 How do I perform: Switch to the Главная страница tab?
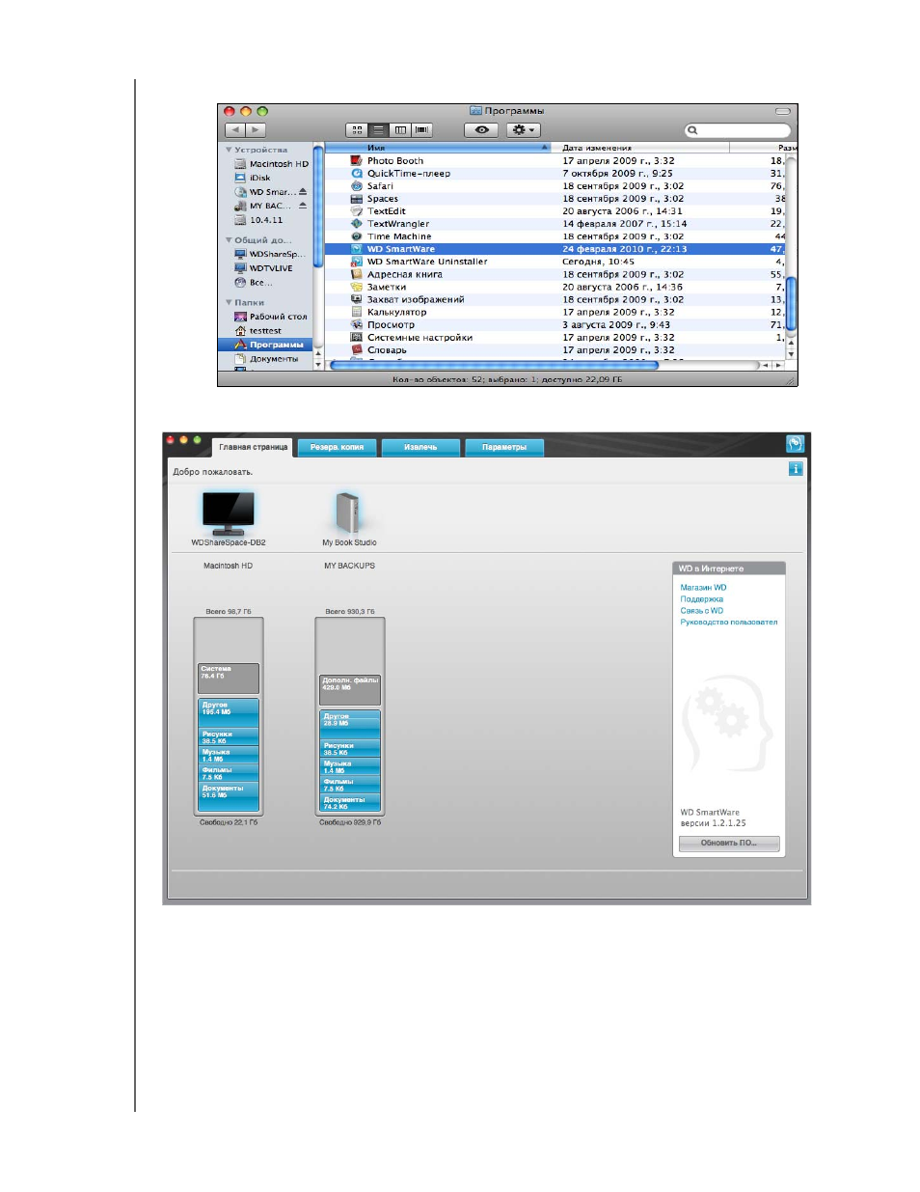click(253, 447)
